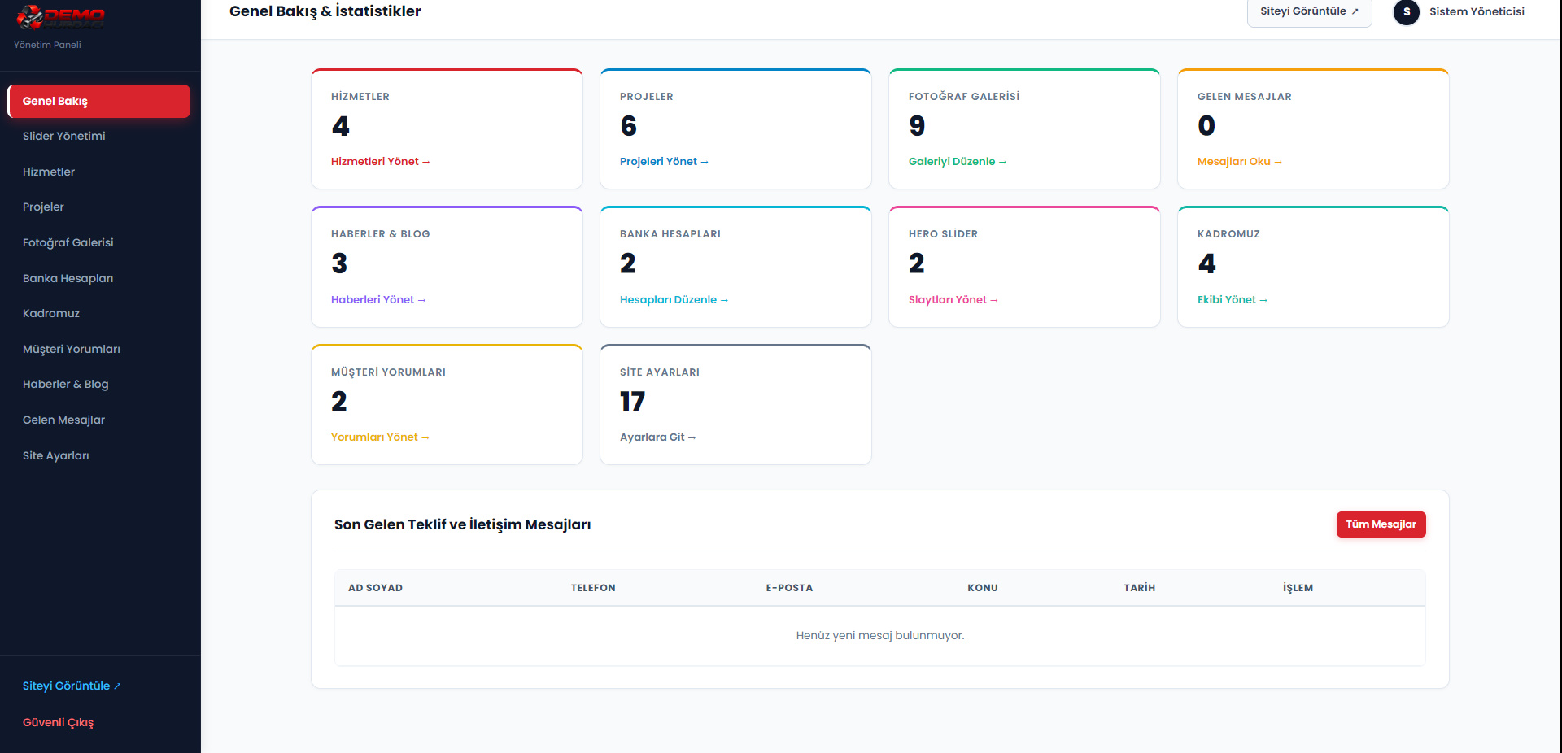Click Slaytları Yönet link
Image resolution: width=1562 pixels, height=753 pixels.
pyautogui.click(x=953, y=299)
